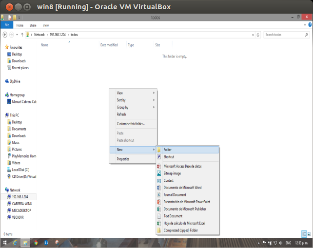Expand the address bar history dropdown
313x248 pixels.
(253, 35)
